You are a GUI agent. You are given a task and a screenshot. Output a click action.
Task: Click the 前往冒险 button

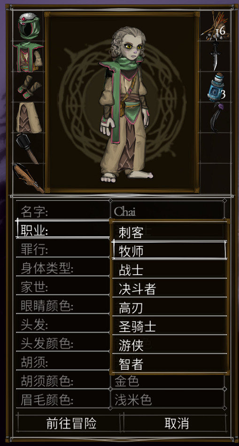pyautogui.click(x=71, y=423)
